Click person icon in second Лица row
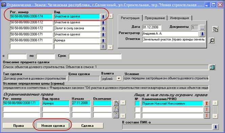The height and width of the screenshot is (133, 225). pos(207,109)
